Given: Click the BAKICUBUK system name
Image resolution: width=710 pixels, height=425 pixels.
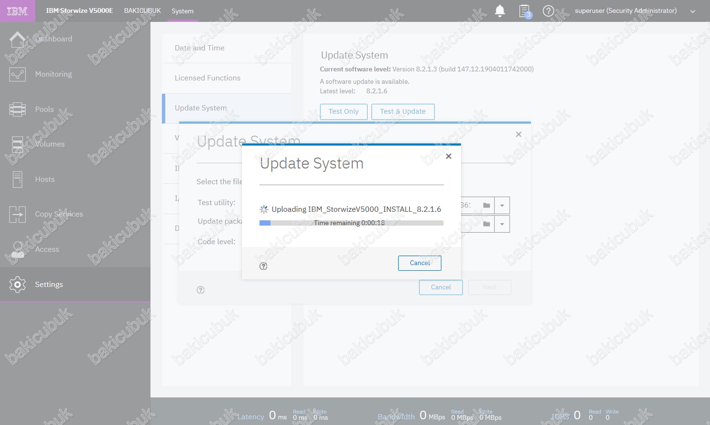Looking at the screenshot, I should click(x=142, y=10).
